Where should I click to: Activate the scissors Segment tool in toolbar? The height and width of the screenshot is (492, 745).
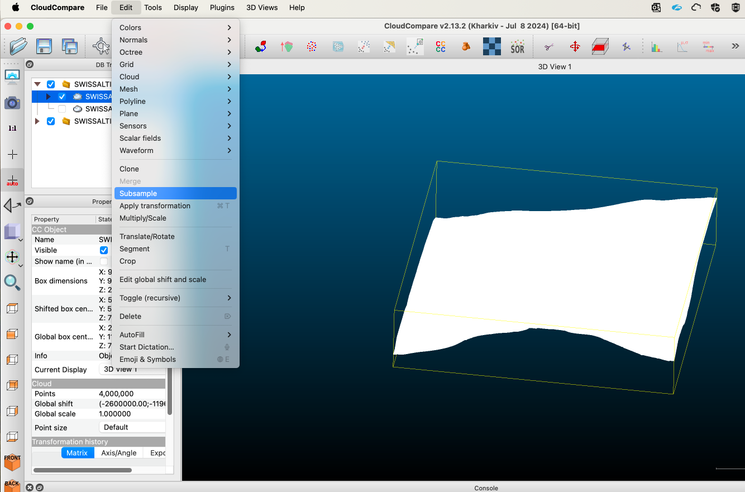pyautogui.click(x=549, y=47)
